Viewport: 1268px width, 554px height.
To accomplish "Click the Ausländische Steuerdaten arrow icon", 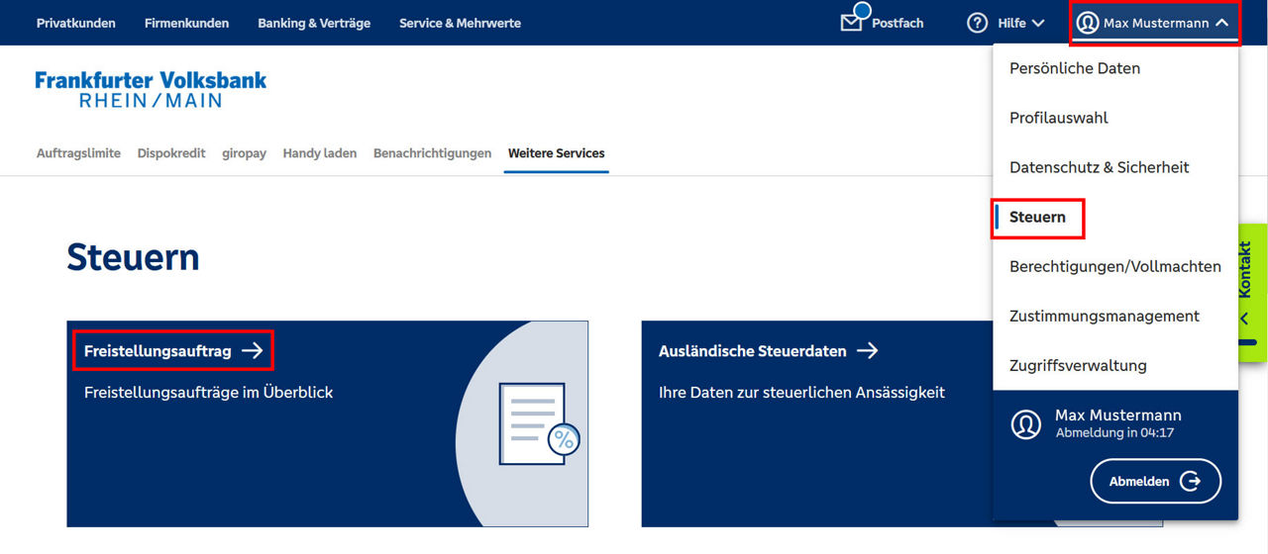I will point(868,350).
